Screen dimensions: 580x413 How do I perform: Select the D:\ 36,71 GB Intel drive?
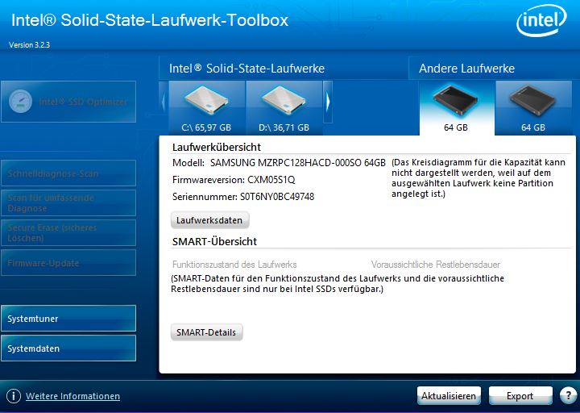point(284,108)
